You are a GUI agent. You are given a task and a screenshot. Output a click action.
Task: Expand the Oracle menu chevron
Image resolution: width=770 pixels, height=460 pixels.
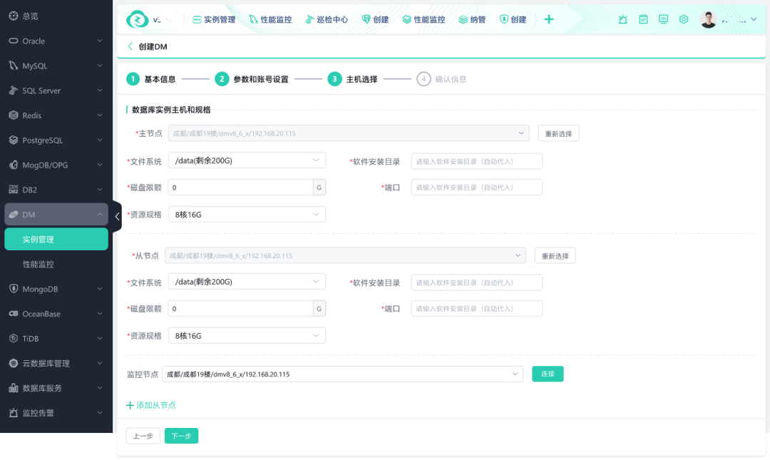pyautogui.click(x=100, y=41)
